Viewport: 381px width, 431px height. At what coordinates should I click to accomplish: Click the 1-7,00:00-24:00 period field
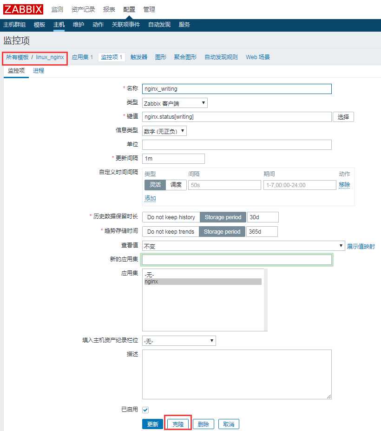300,185
